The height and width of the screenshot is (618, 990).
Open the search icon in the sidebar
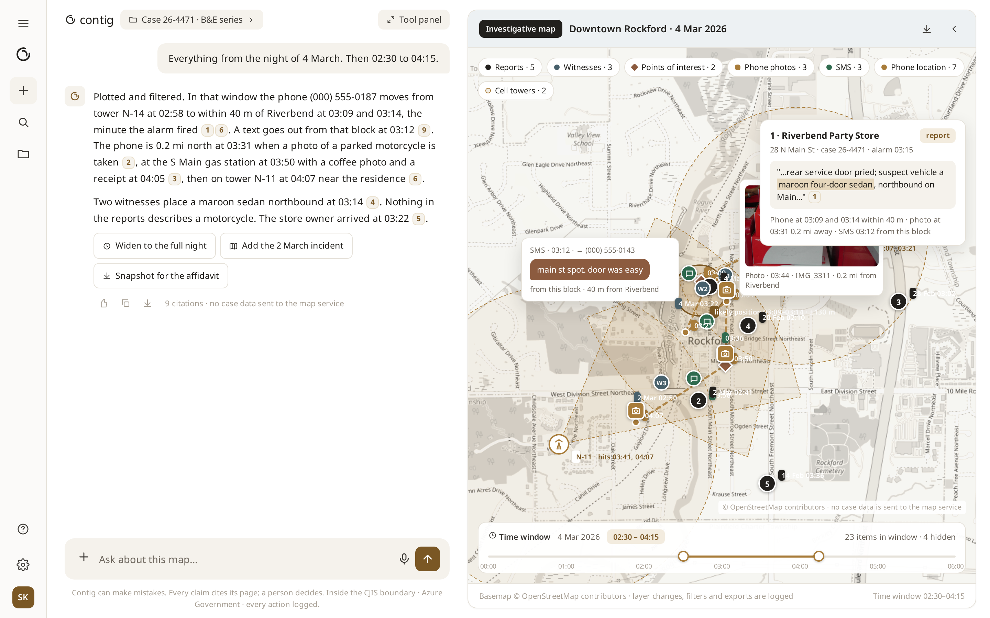click(23, 122)
